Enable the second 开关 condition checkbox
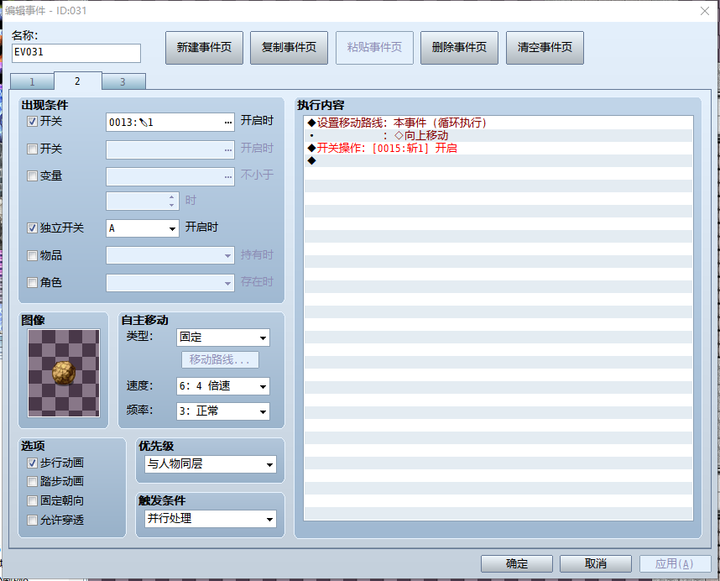Image resolution: width=720 pixels, height=581 pixels. pos(32,149)
